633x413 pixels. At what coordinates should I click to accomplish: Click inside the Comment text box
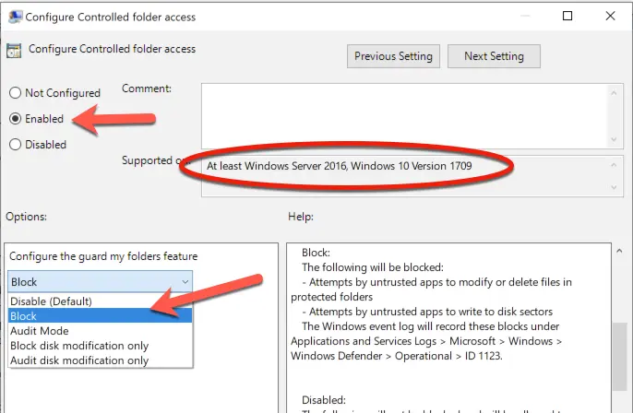click(406, 113)
